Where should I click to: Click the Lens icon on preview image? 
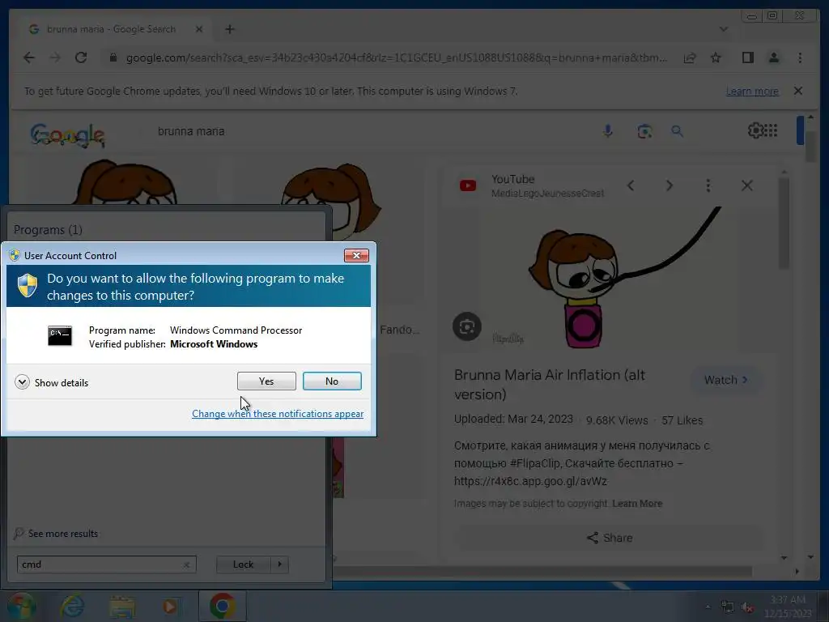(x=467, y=327)
